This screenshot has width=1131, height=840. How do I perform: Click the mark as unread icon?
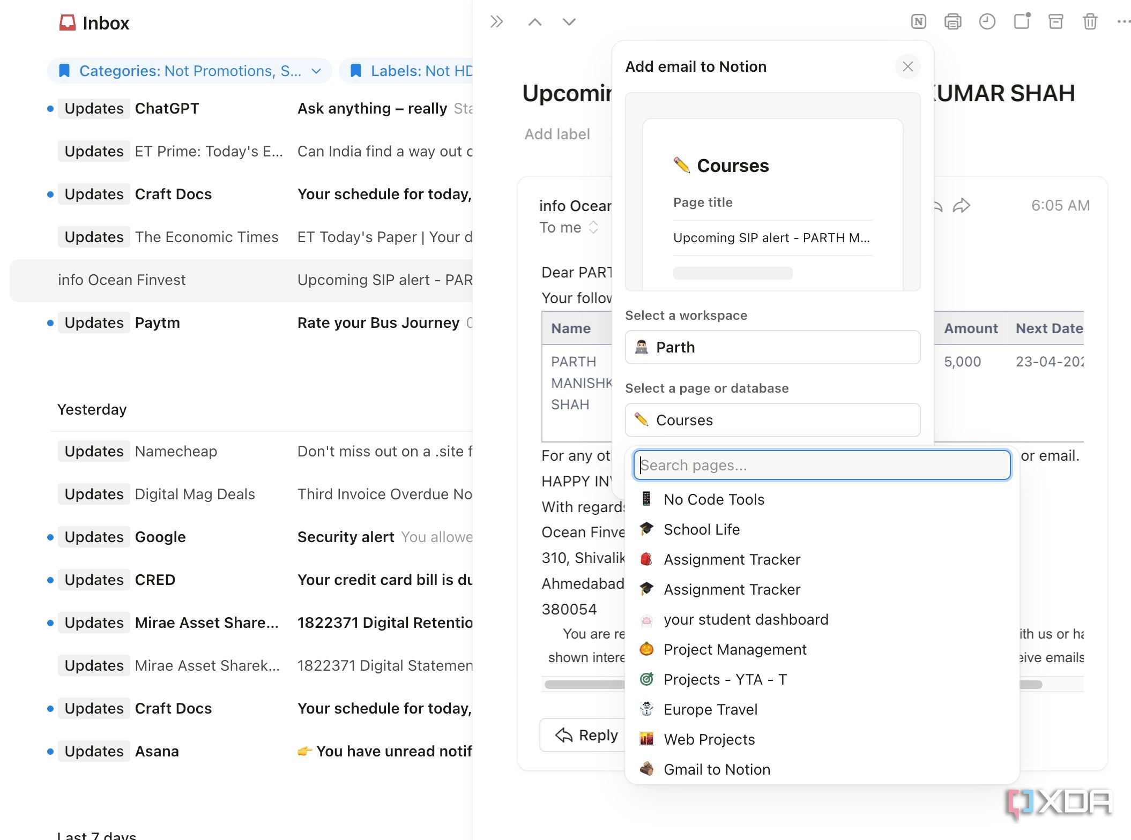click(1022, 21)
